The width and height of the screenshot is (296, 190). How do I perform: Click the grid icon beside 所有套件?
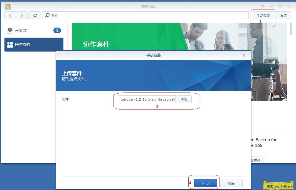[11, 44]
